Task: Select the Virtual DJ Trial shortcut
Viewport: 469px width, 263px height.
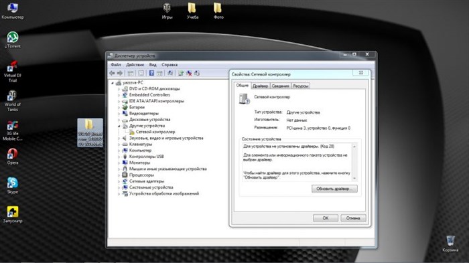Action: (13, 72)
